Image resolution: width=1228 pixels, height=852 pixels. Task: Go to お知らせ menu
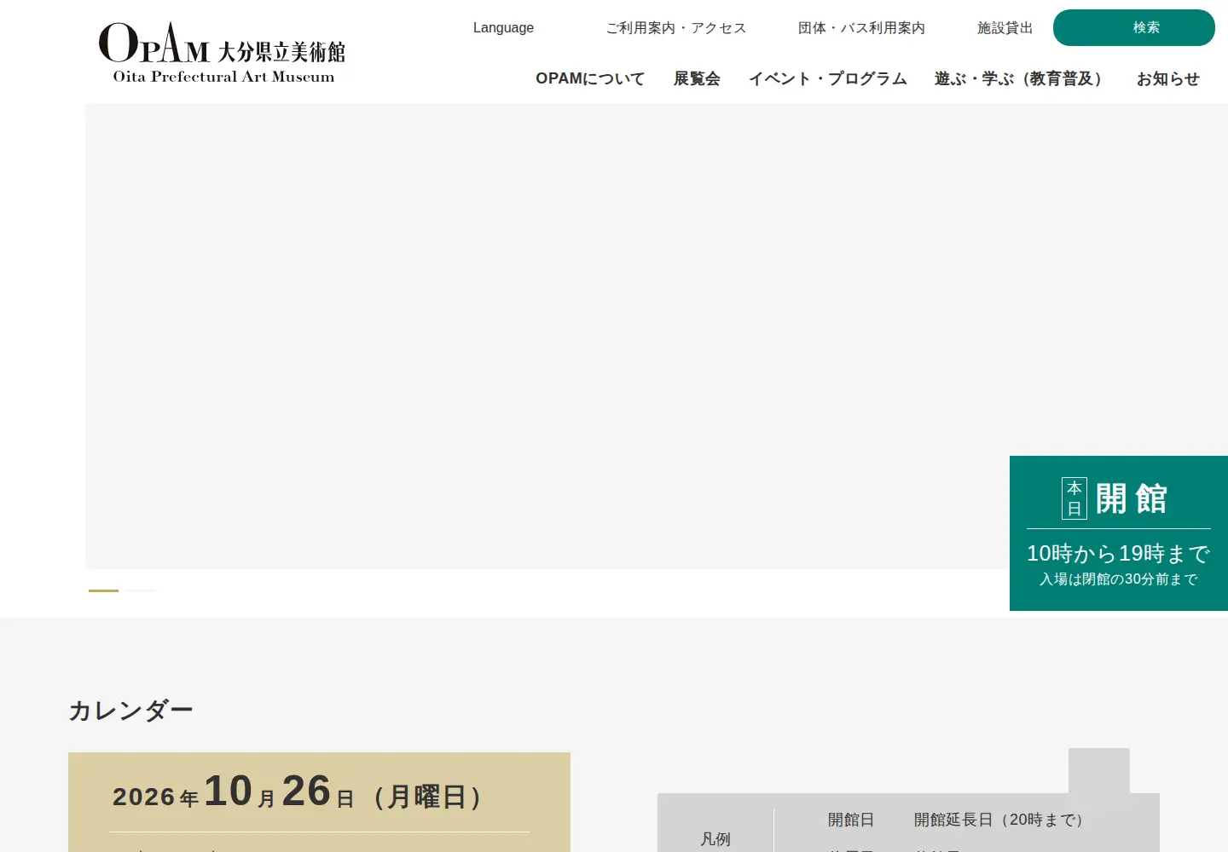[x=1167, y=78]
